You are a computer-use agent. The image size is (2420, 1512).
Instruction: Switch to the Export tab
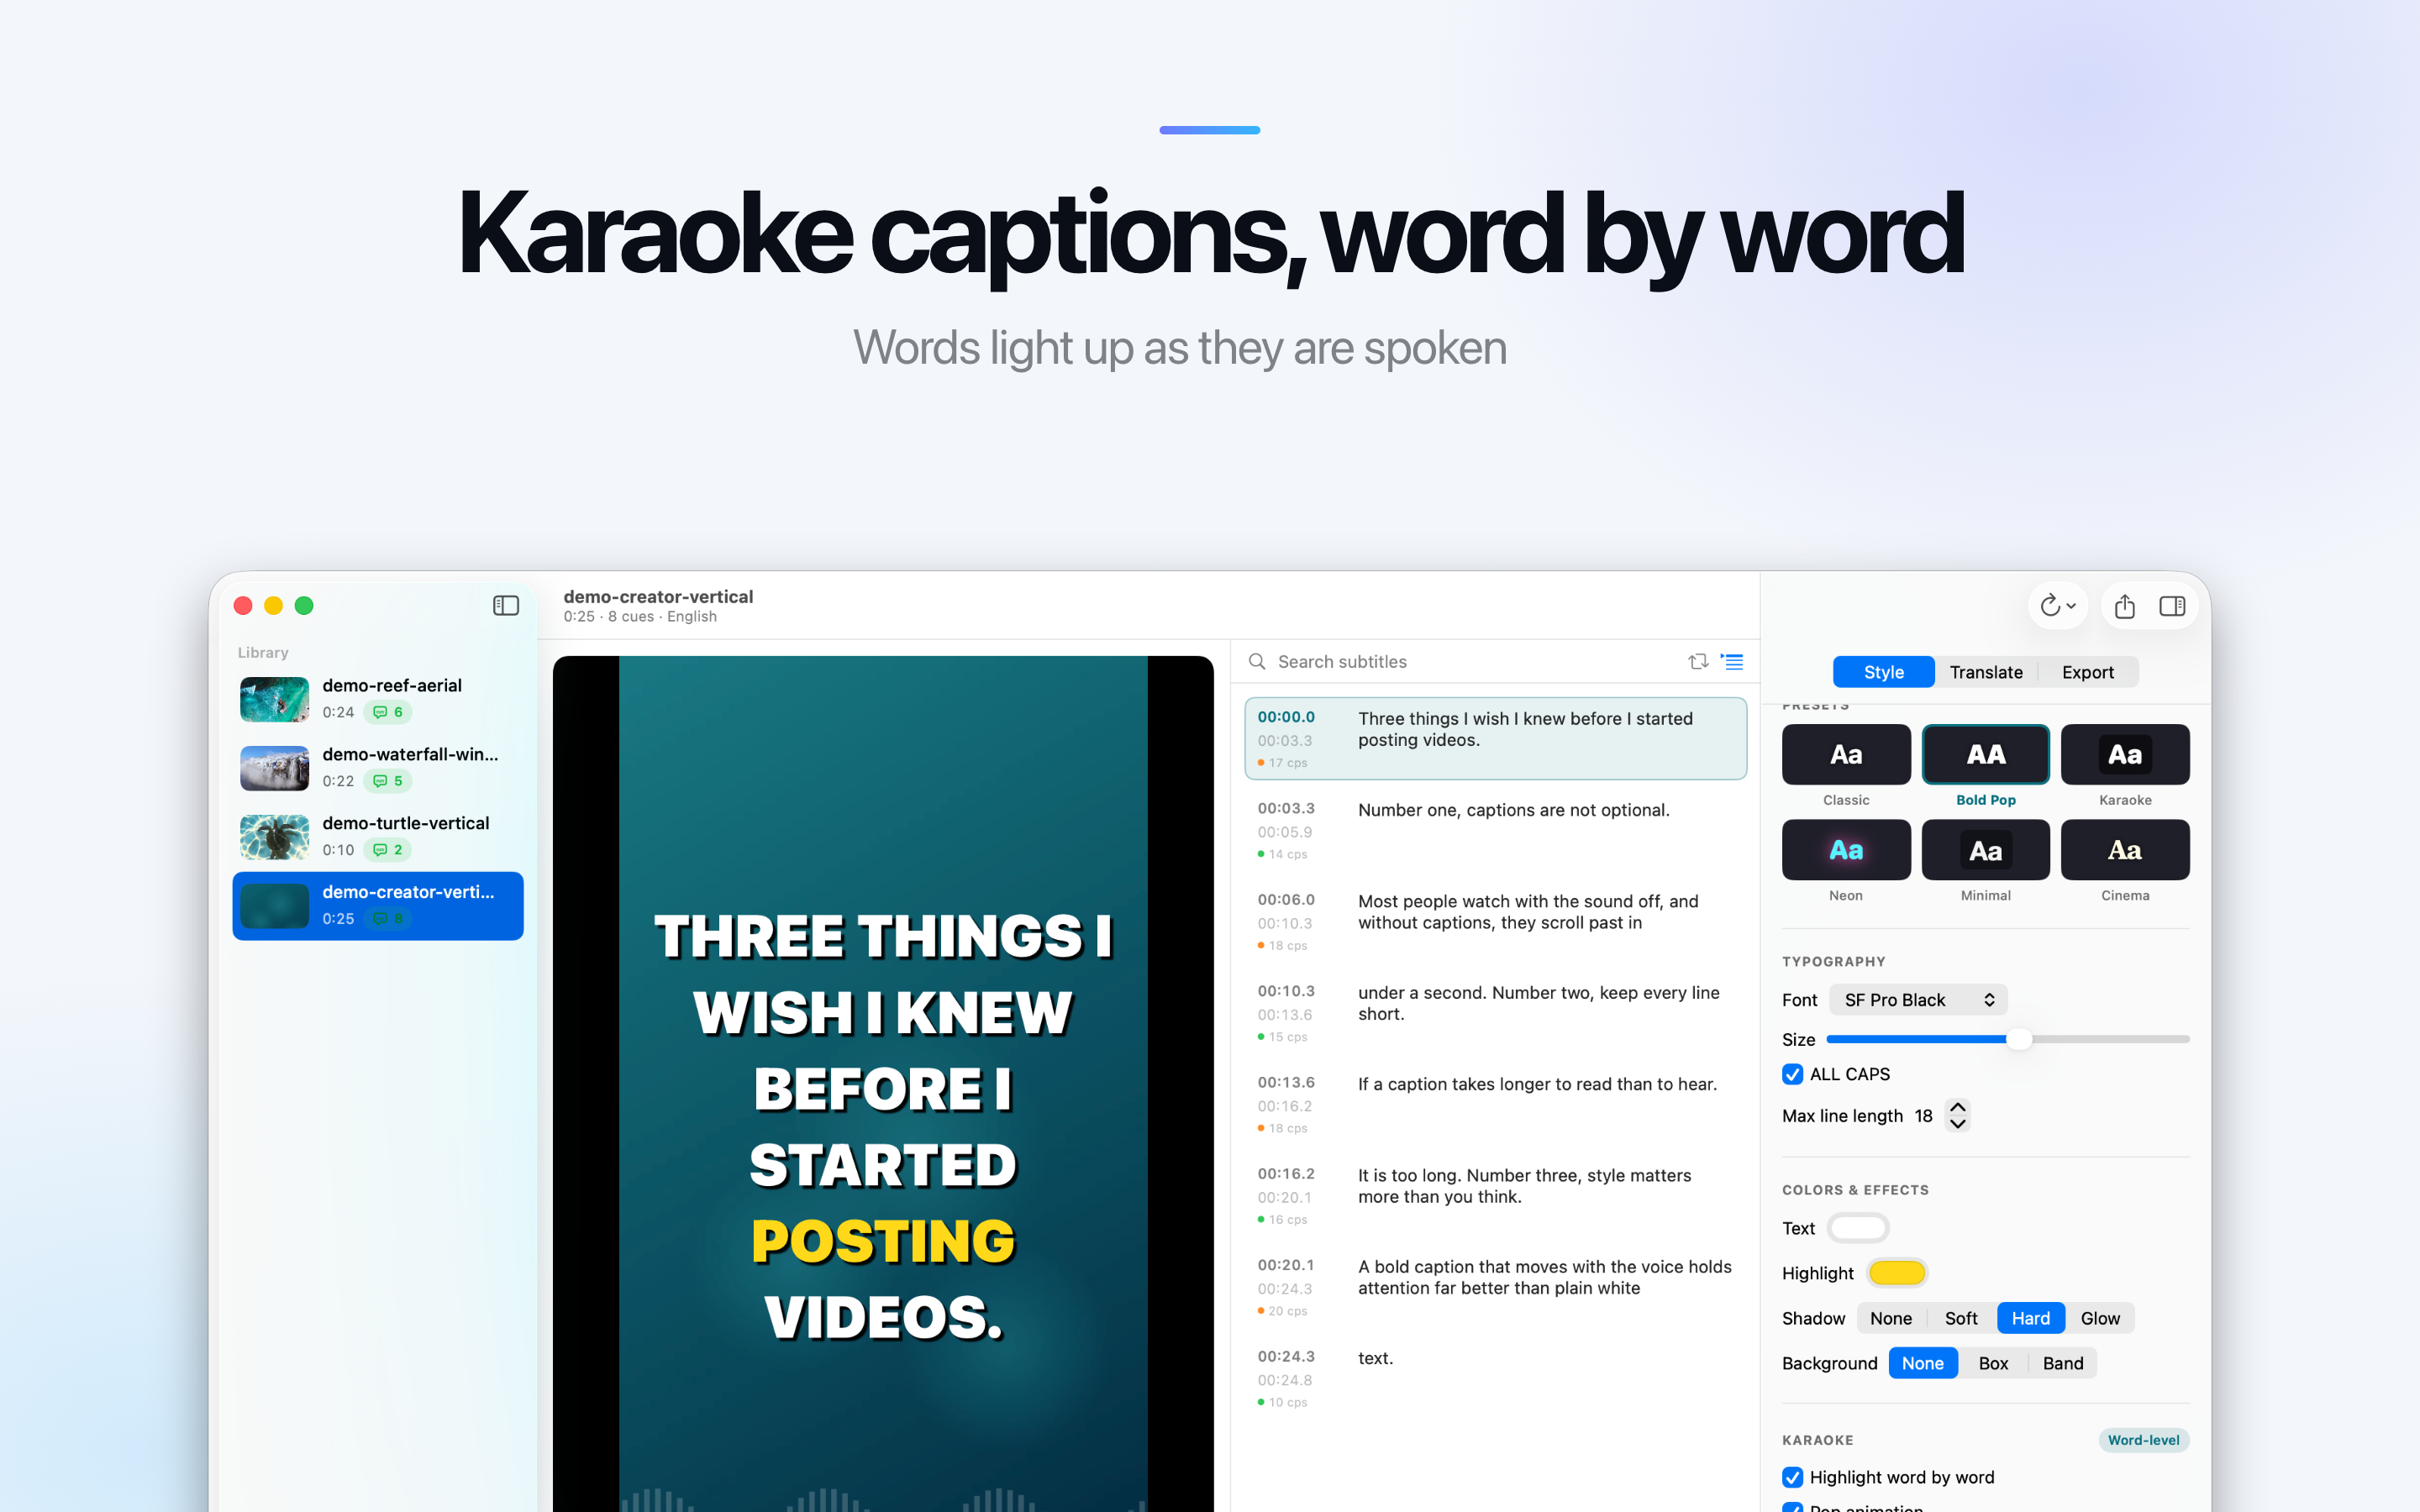tap(2088, 672)
